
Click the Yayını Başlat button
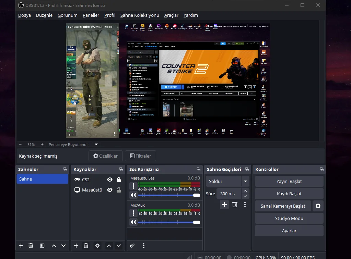click(x=289, y=181)
